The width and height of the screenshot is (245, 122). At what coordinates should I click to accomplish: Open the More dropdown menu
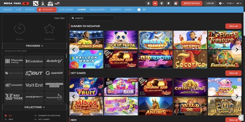(129, 10)
